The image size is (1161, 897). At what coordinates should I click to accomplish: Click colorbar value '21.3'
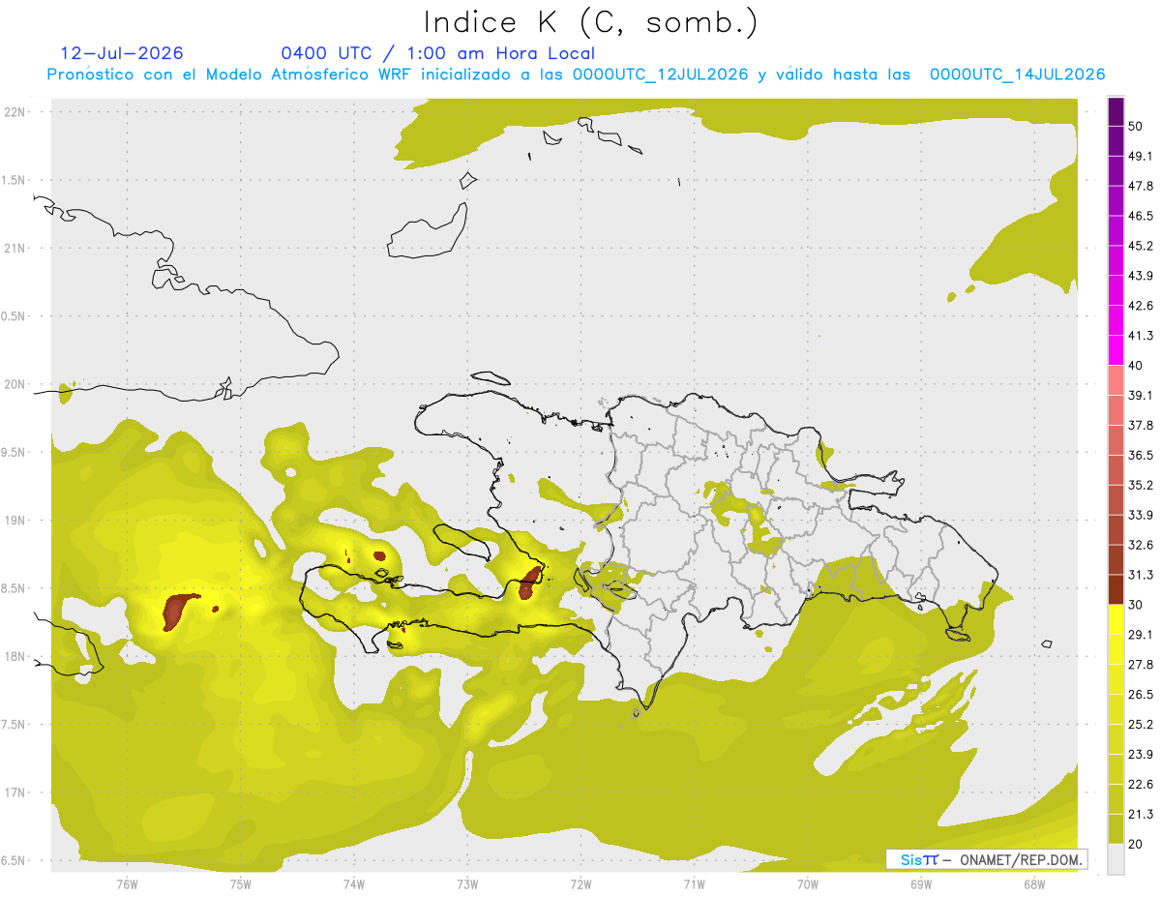[1141, 815]
